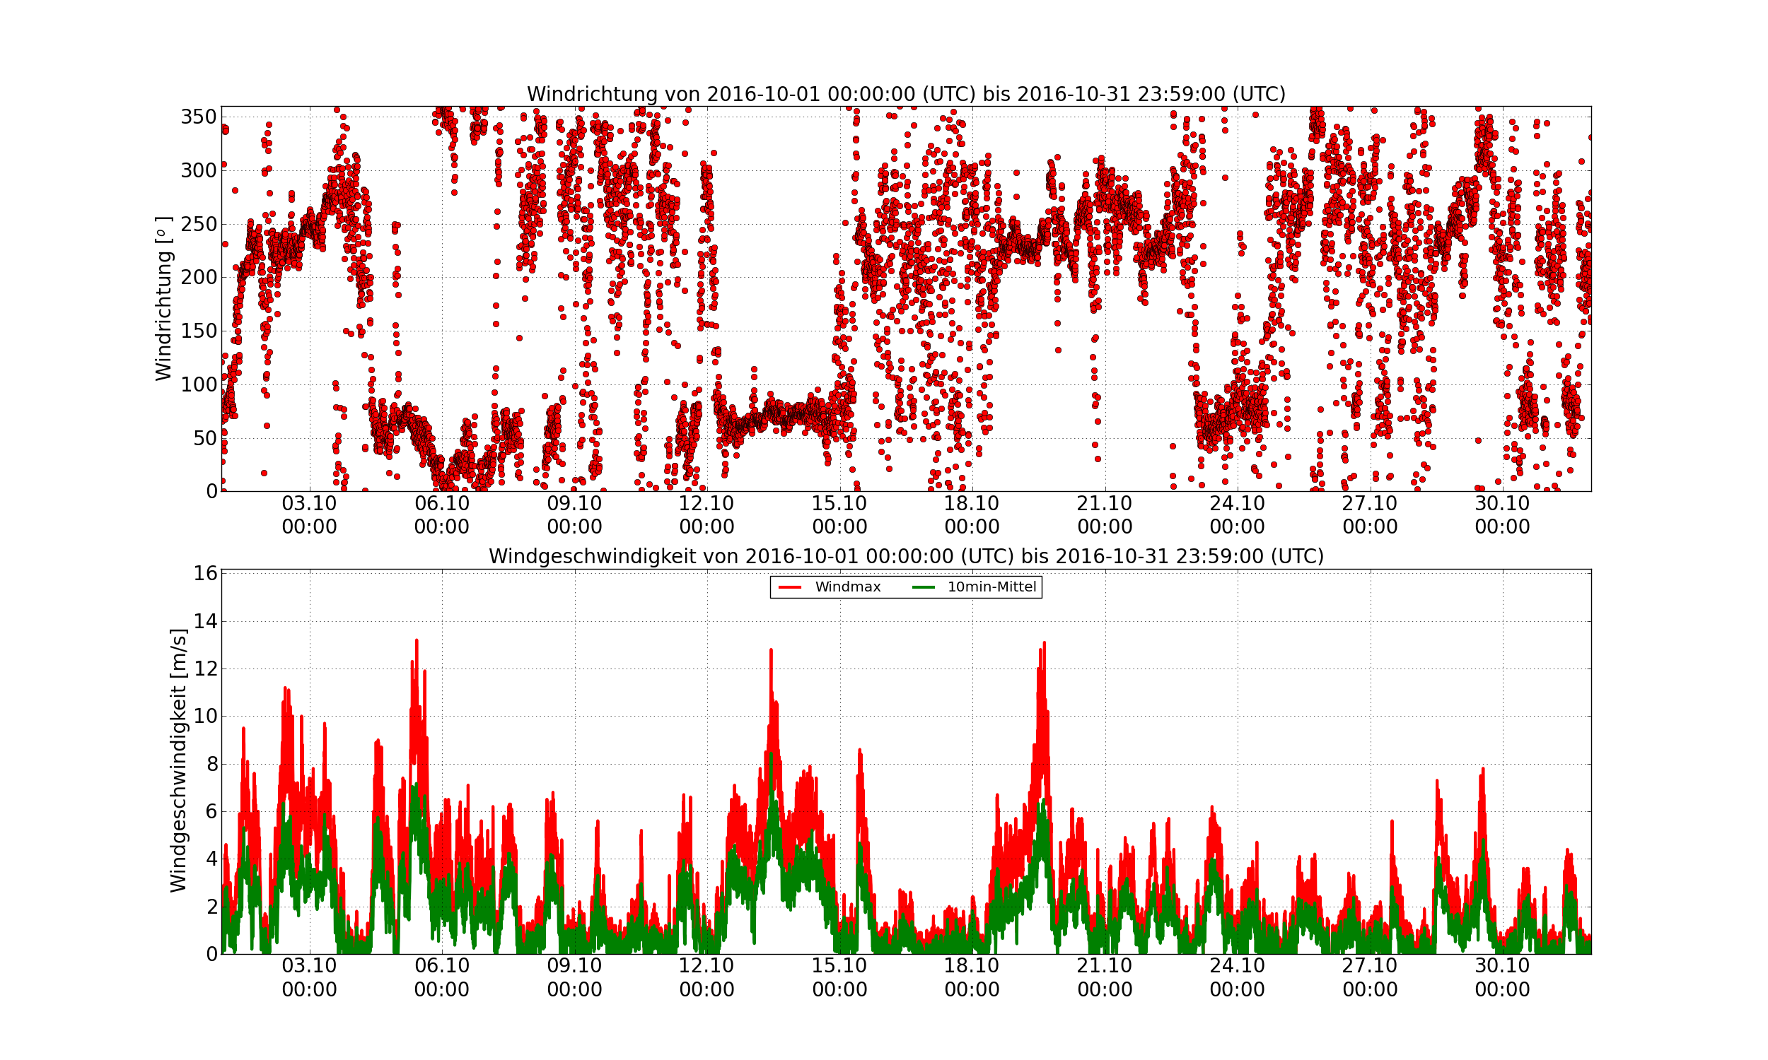Click the Windrichtung chart title
The image size is (1768, 1060).
pyautogui.click(x=905, y=94)
